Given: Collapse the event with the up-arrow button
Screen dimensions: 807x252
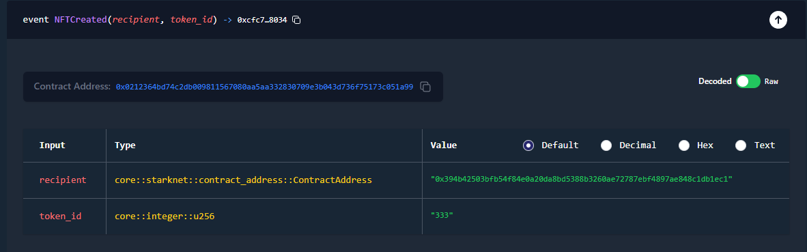Looking at the screenshot, I should [x=778, y=20].
